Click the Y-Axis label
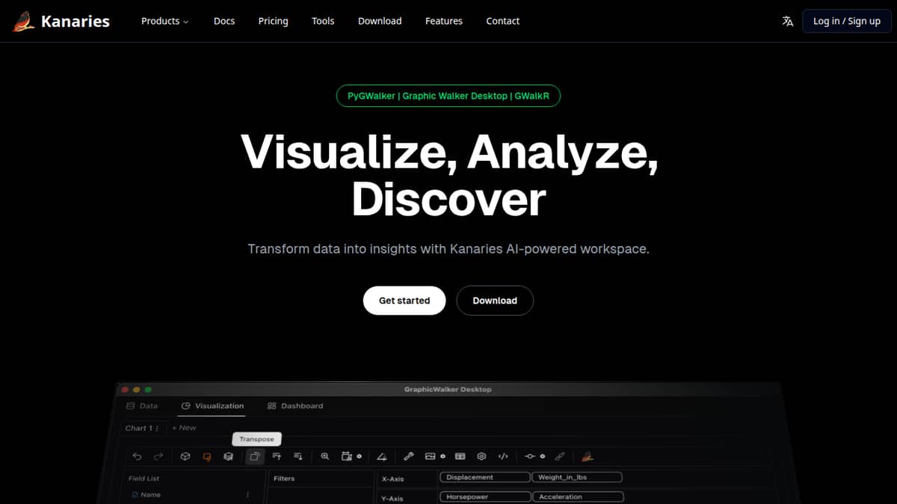 tap(392, 498)
